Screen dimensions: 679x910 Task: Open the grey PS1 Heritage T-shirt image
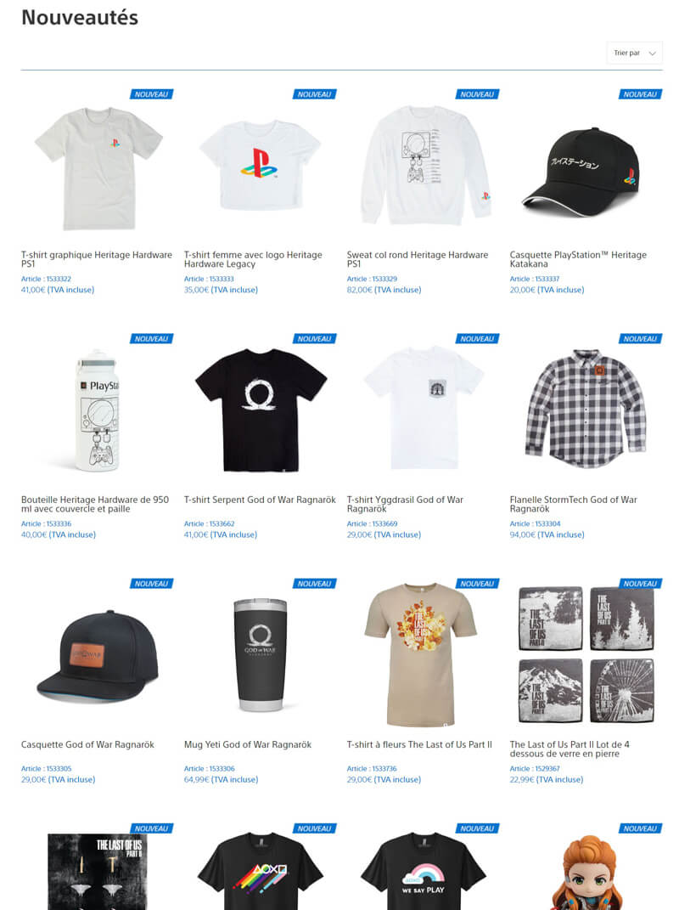click(98, 168)
